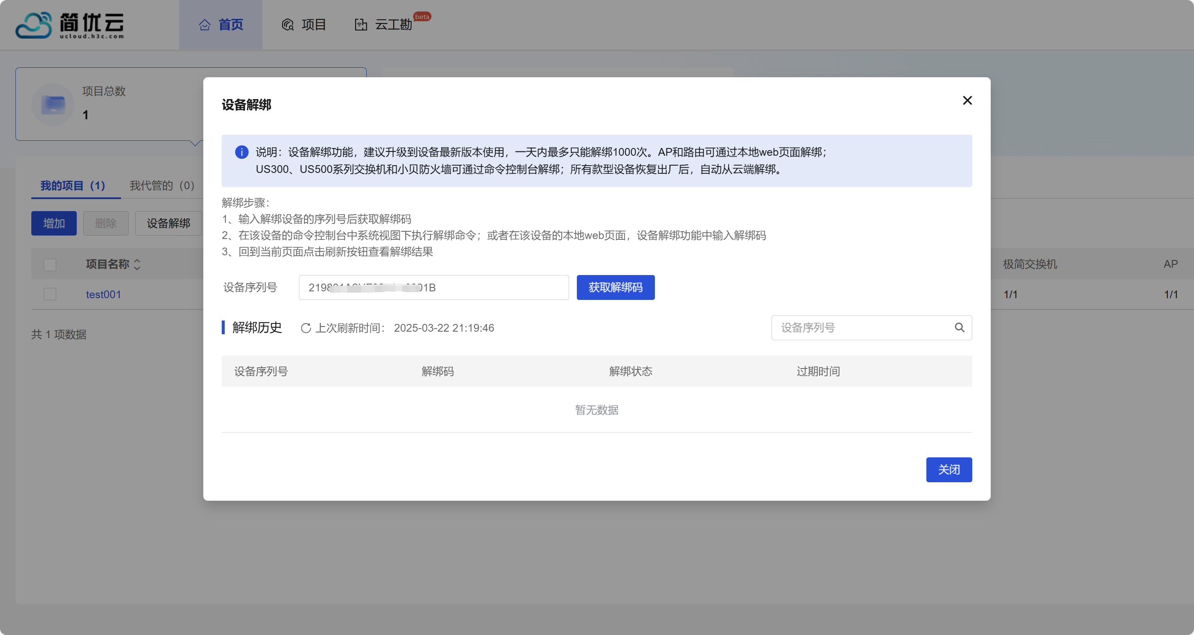
Task: Click the search magnifier icon in history
Action: point(959,327)
